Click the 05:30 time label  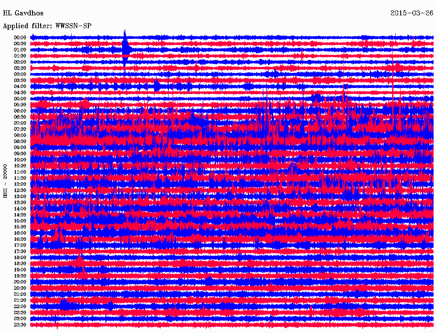click(20, 105)
